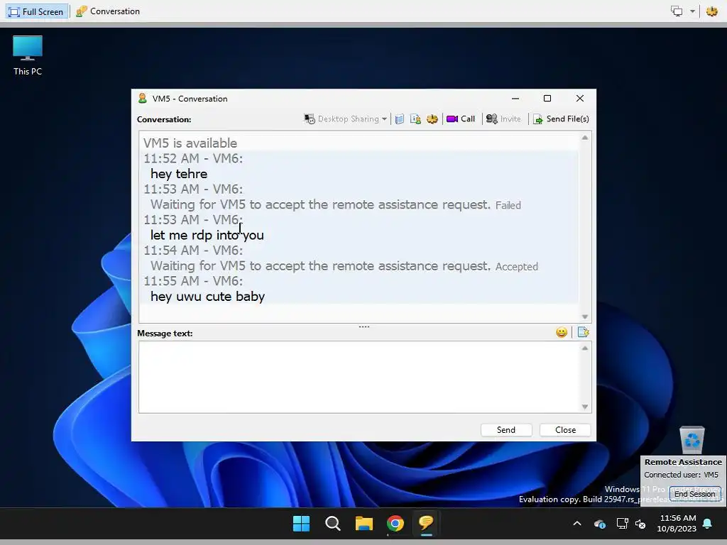This screenshot has height=545, width=727.
Task: Click the Send button
Action: (506, 430)
